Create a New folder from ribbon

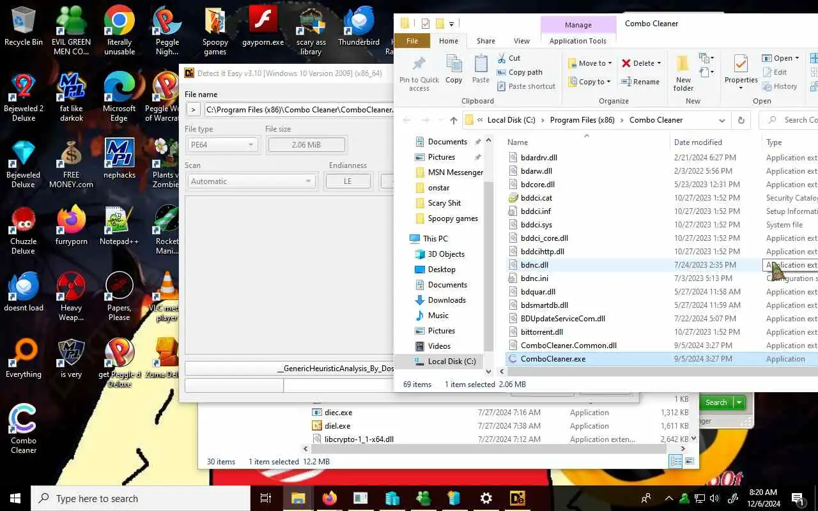click(683, 72)
